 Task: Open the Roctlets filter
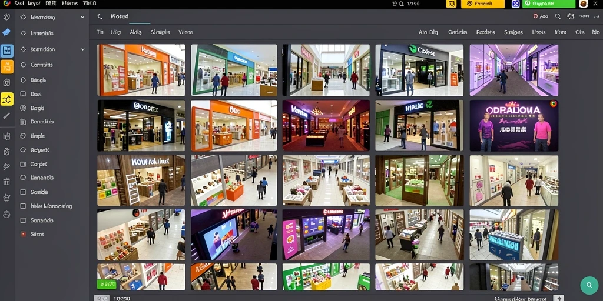pyautogui.click(x=485, y=32)
